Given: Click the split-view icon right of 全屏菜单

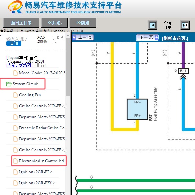Looking at the screenshot, I should [x=185, y=25].
